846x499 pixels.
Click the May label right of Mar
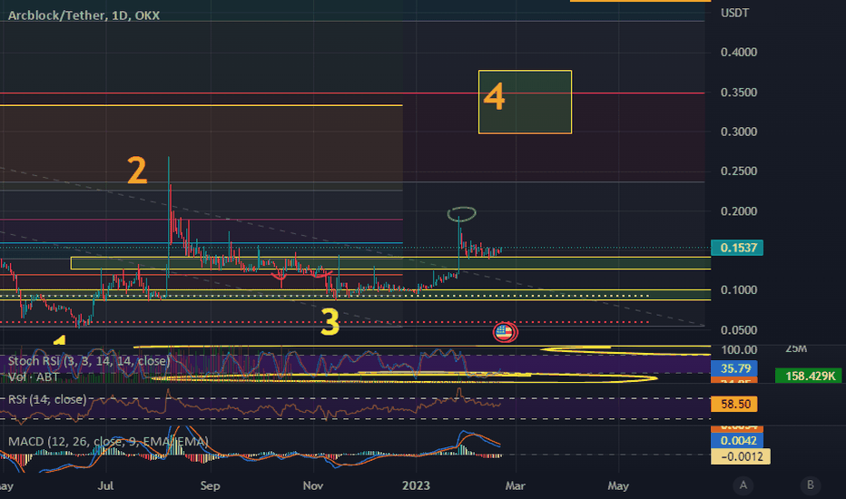click(x=618, y=485)
